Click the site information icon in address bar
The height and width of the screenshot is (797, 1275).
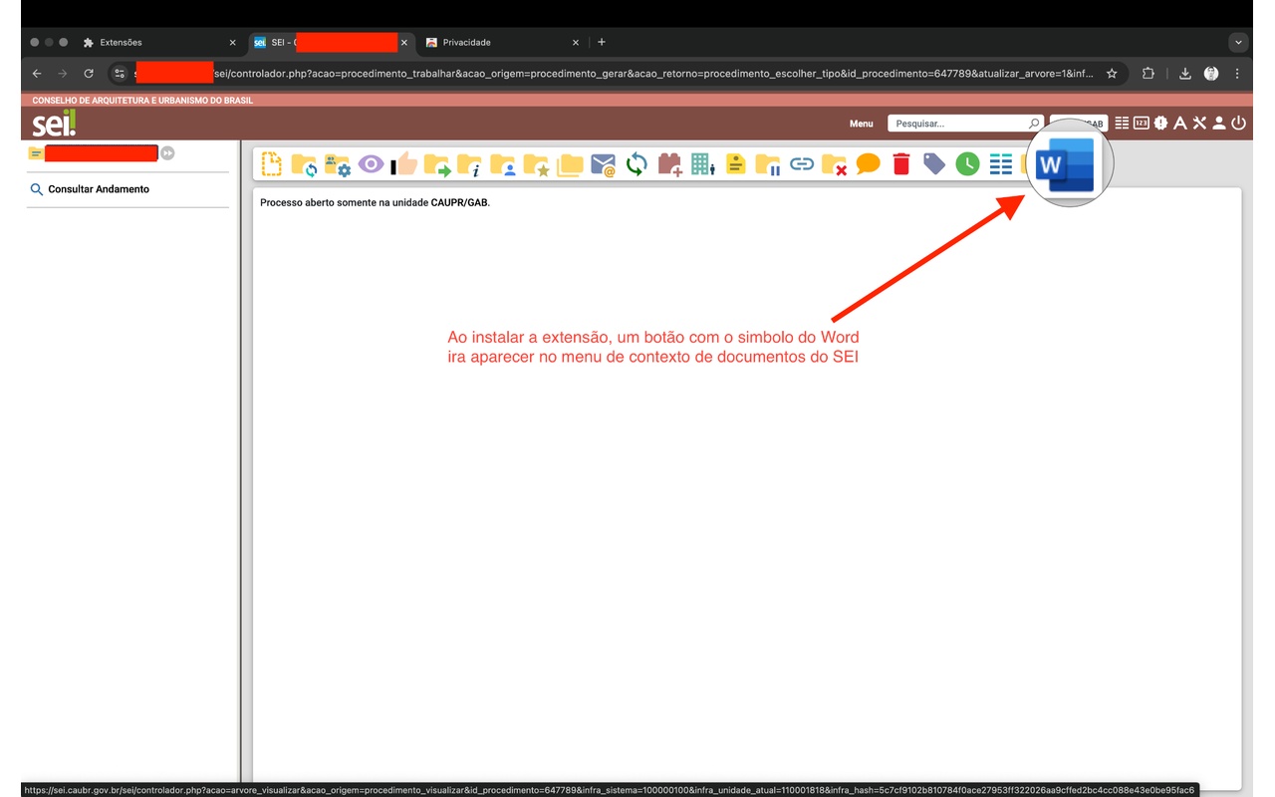[x=120, y=74]
